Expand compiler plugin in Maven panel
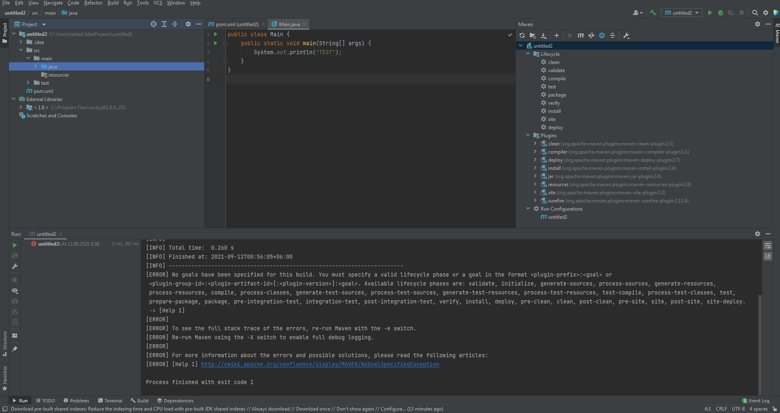 pos(535,152)
